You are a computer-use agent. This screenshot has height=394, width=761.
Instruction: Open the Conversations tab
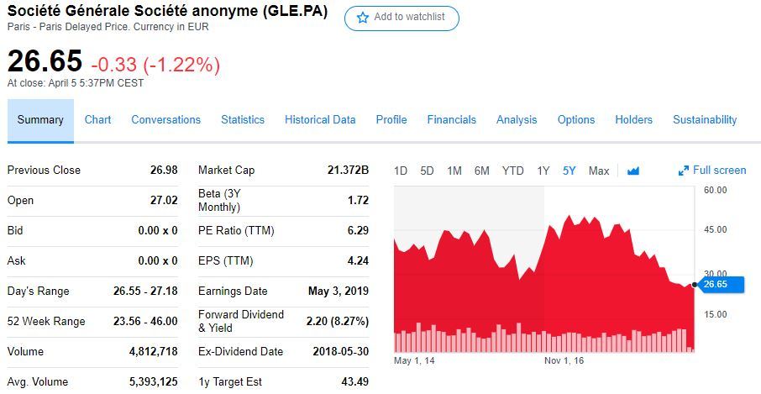pos(166,120)
